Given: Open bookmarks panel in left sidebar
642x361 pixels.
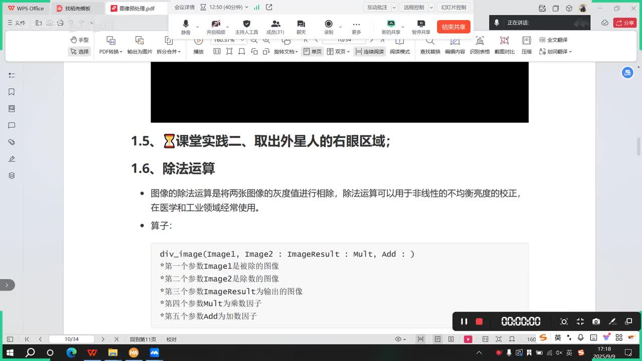Looking at the screenshot, I should click(x=12, y=92).
